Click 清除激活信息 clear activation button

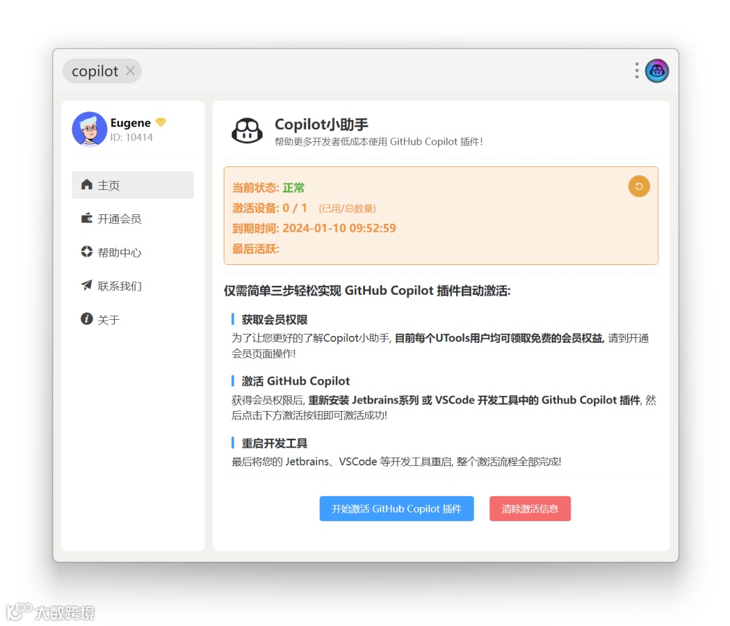coord(530,508)
